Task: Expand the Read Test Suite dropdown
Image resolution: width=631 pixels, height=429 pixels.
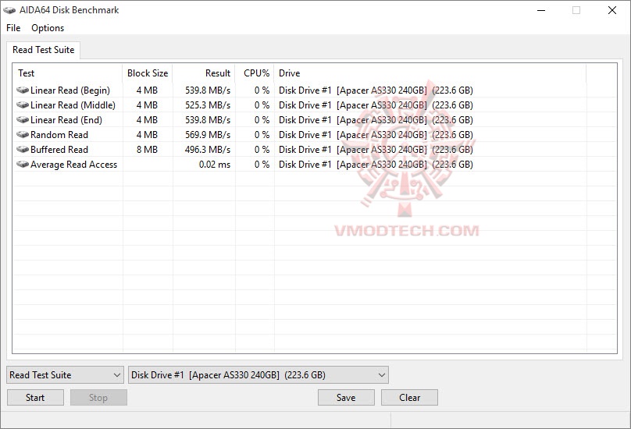Action: click(x=65, y=374)
